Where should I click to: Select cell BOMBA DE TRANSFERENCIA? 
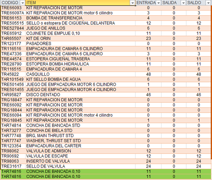point(80,18)
